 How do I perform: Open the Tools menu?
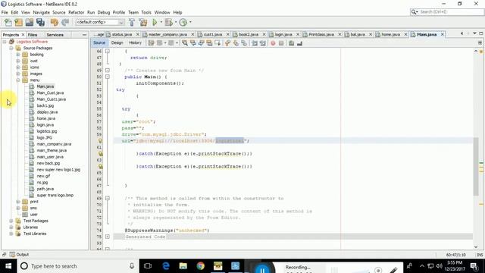click(146, 12)
